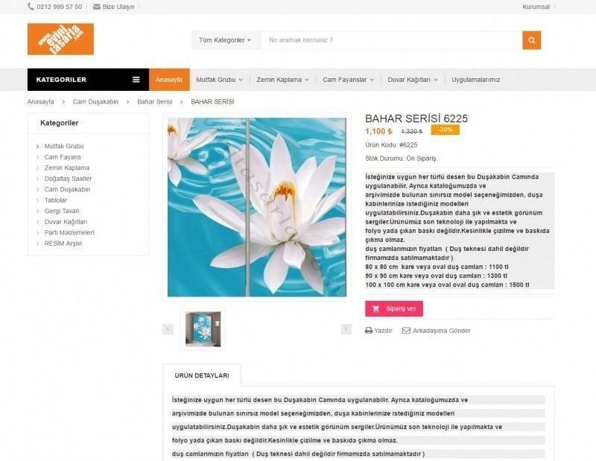Select the ÜRÜN DETAYLARI tab
The image size is (596, 461).
pos(202,375)
